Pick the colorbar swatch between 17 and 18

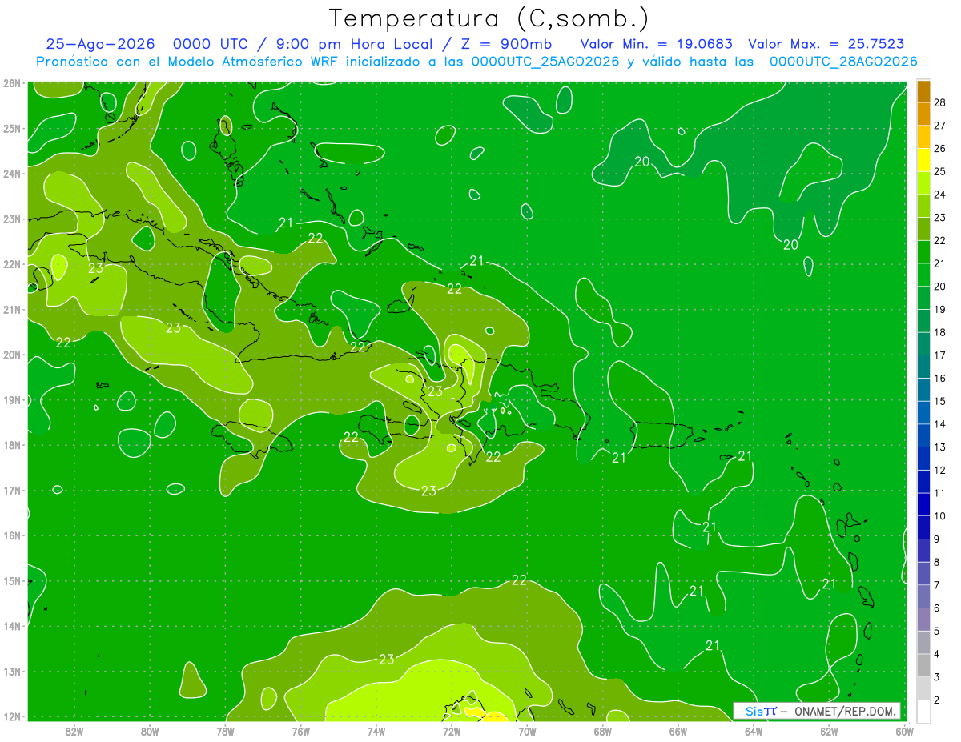click(923, 343)
